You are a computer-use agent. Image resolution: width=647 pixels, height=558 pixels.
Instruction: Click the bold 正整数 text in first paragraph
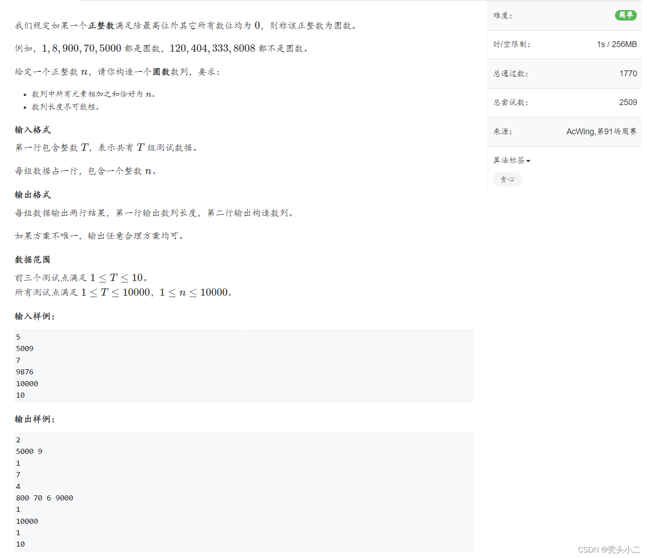click(x=102, y=26)
